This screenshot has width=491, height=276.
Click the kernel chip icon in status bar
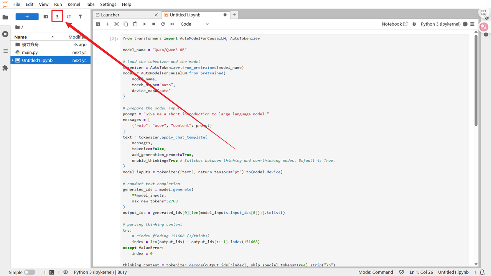pyautogui.click(x=66, y=272)
